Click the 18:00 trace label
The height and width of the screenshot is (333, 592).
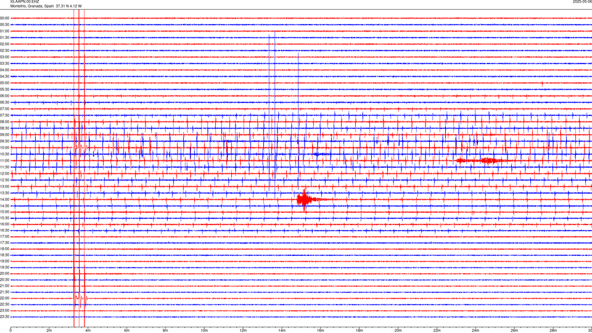[5, 249]
